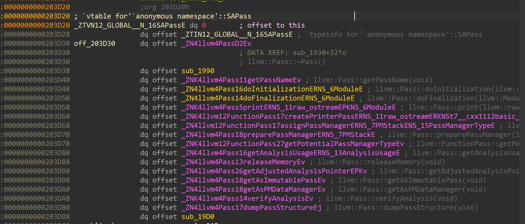Select _ZN4llvm4Pass18getAsImmutablePassEv symbol
525x224 pixels.
254,180
